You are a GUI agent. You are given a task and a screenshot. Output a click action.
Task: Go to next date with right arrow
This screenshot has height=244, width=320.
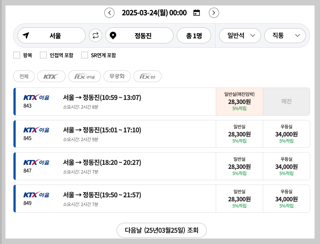(214, 12)
